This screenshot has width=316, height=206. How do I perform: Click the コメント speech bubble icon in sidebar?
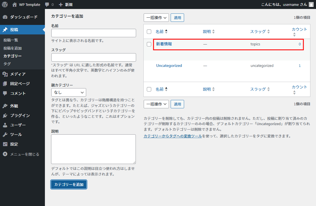(5, 93)
